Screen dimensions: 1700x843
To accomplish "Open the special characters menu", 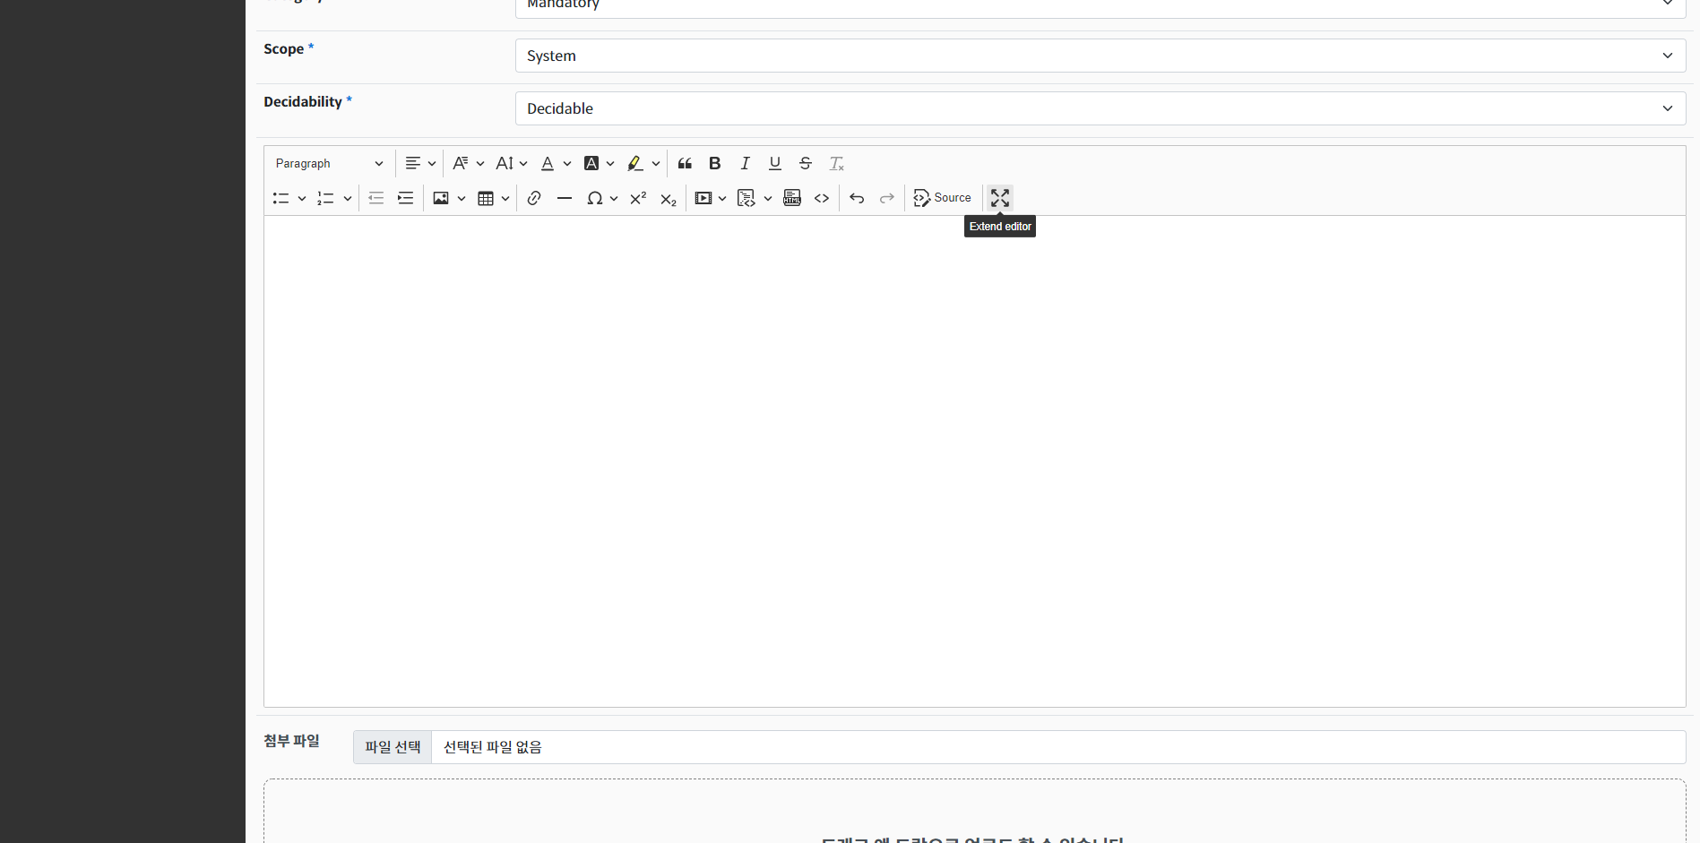I will (x=601, y=198).
